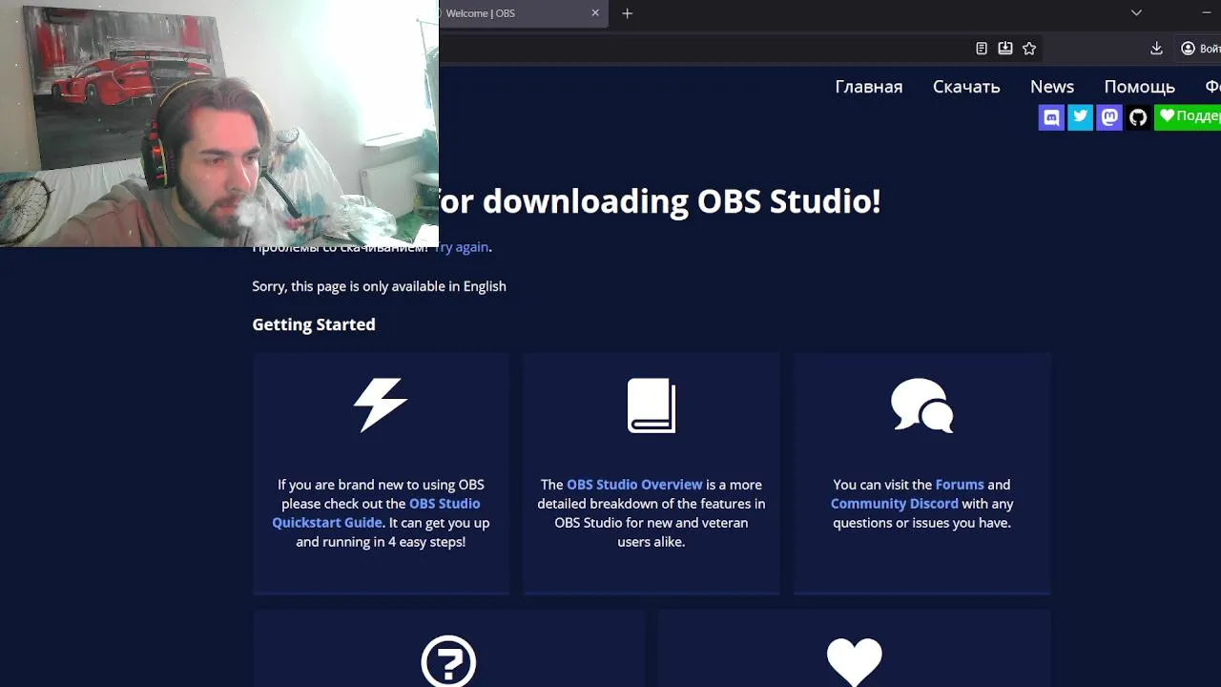Open the Помощь menu item

point(1139,87)
